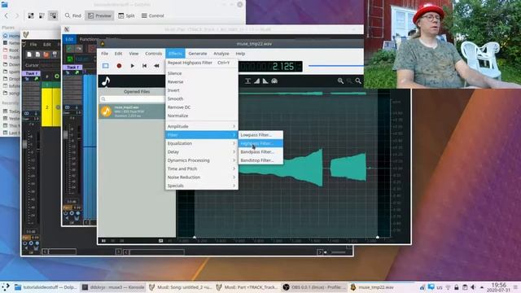Select Bandstop Filter from the submenu
The image size is (521, 293).
coord(260,160)
